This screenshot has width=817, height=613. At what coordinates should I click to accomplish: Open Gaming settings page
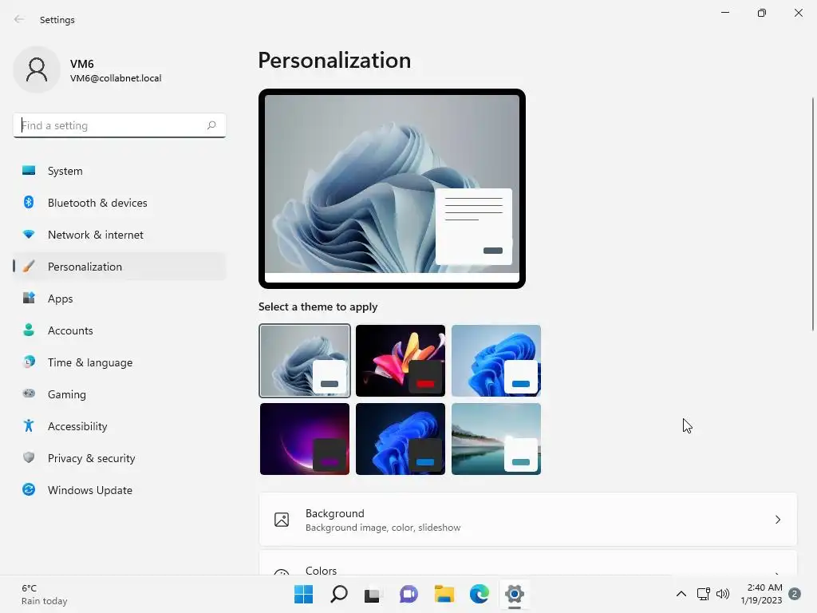[x=120, y=394]
